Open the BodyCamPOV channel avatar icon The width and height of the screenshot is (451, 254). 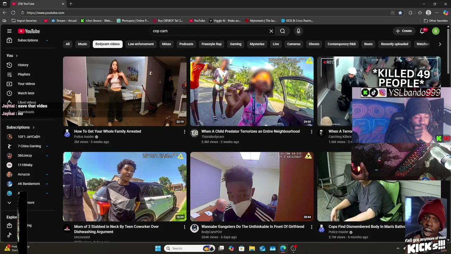point(194,228)
